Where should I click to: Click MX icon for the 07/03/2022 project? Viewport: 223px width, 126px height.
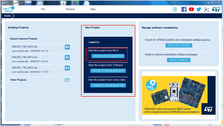pos(67,47)
